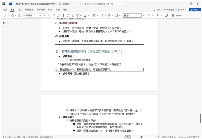Click the bulleted list icon
Screen dimensions: 202x139
pyautogui.click(x=94, y=15)
